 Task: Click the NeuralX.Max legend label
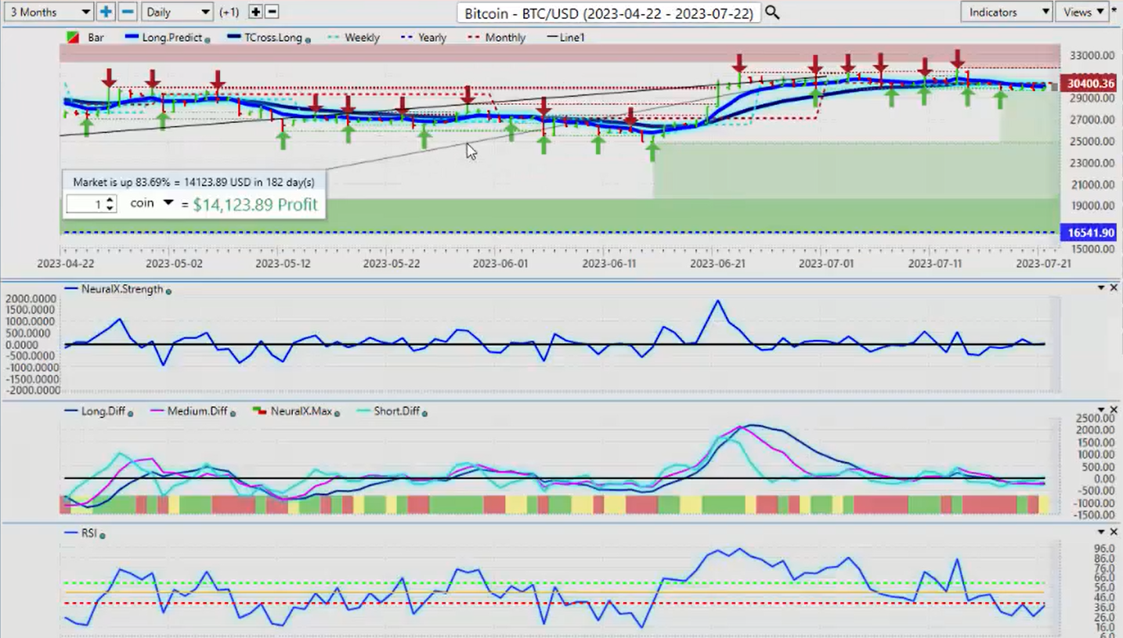point(302,411)
